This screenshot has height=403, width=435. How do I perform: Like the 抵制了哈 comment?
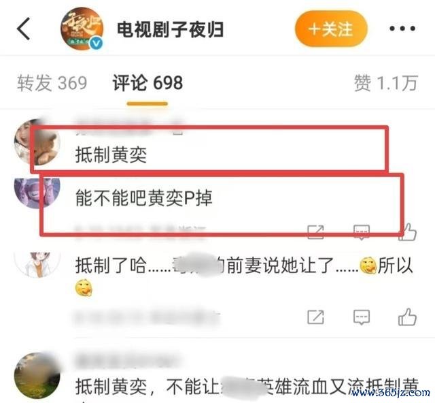pyautogui.click(x=407, y=317)
